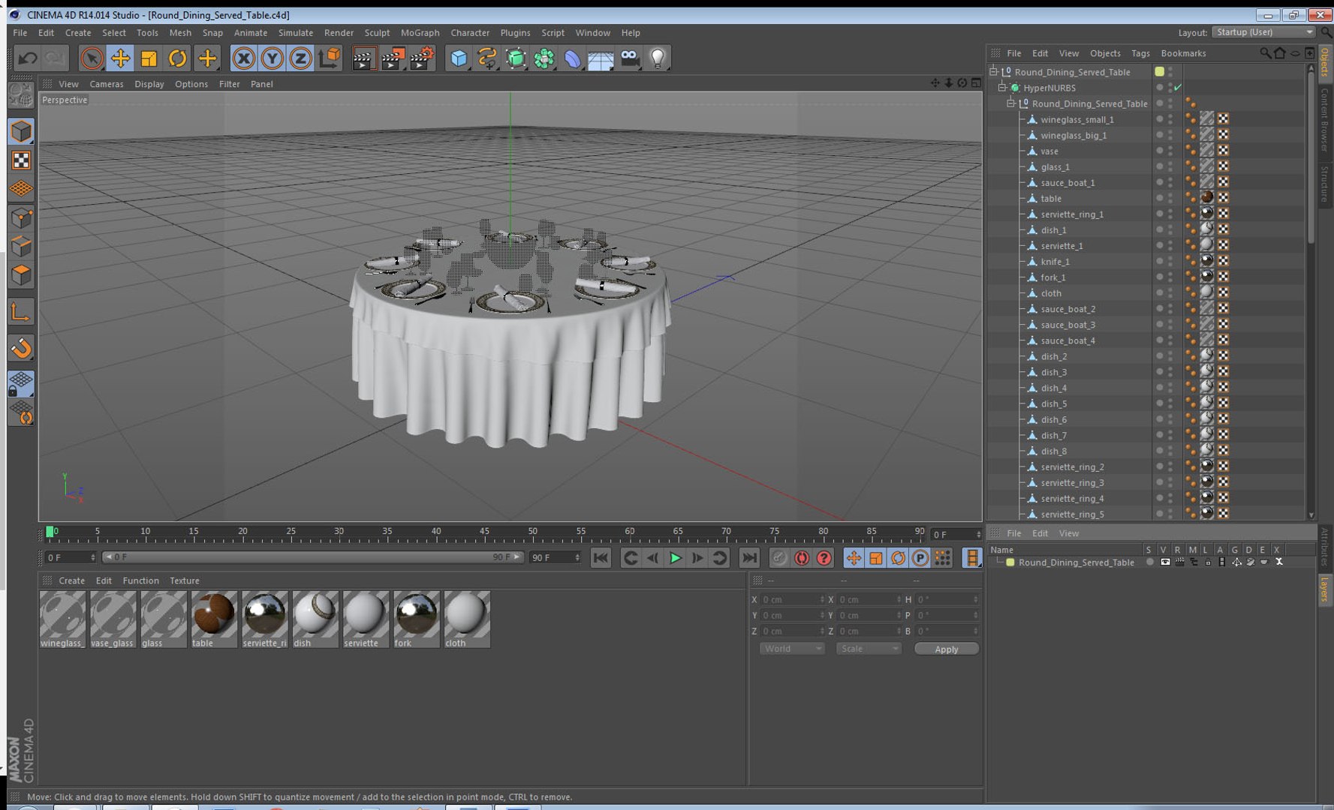Select the Move tool in top toolbar
Viewport: 1334px width, 810px height.
click(x=120, y=58)
